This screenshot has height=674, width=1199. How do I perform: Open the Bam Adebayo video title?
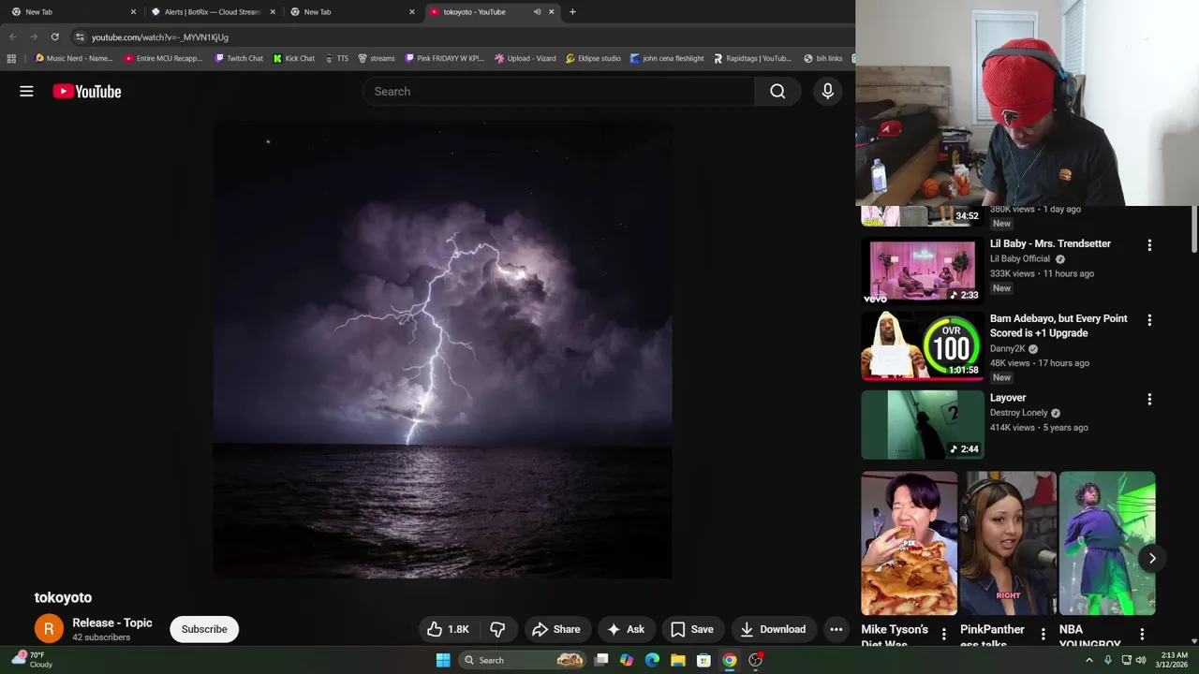(x=1058, y=326)
